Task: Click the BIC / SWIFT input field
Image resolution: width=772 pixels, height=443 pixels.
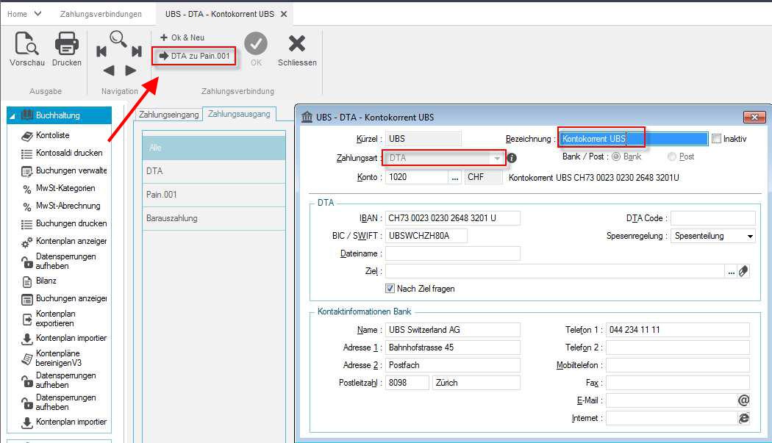Action: [426, 236]
